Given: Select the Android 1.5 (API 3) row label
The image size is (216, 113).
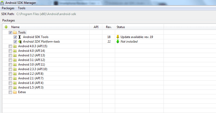Looking at the screenshot, I should coord(31,87).
